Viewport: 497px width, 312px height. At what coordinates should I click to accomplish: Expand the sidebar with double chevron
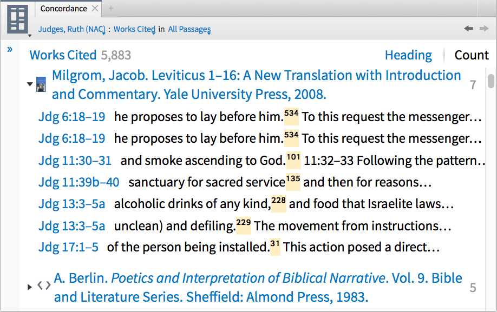click(x=10, y=50)
